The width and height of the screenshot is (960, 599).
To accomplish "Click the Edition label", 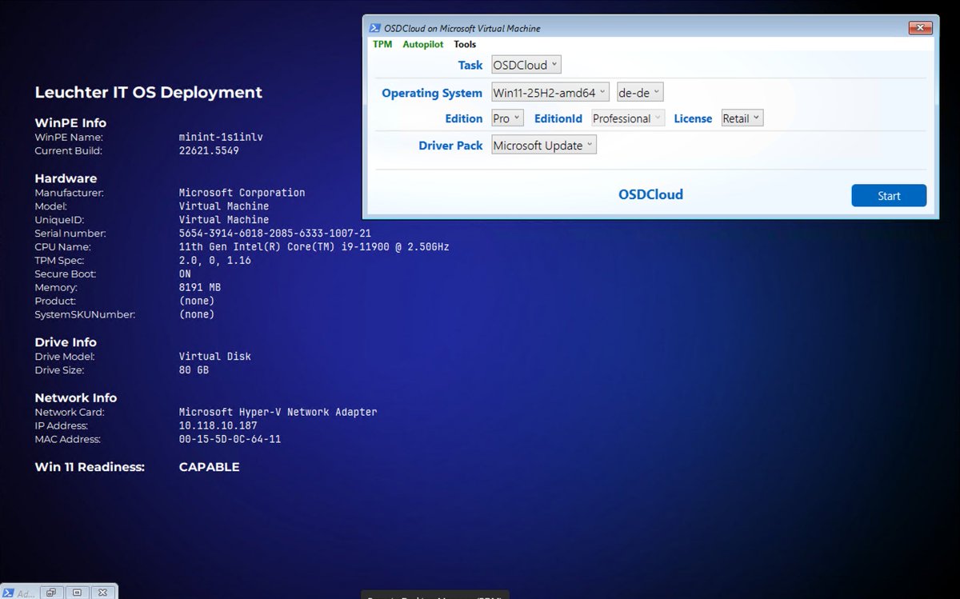I will click(x=464, y=118).
